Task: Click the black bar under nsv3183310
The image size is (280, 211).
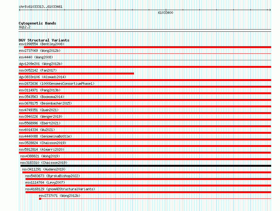Action: tap(146, 166)
